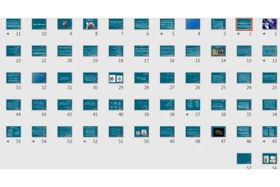Viewport: 280px width, 187px height.
Task: Select slide 9 thumbnail with figure image
Action: pyautogui.click(x=65, y=24)
